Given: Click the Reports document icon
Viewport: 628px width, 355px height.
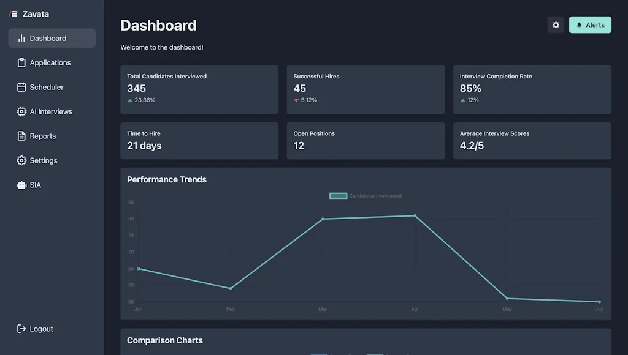Looking at the screenshot, I should 20,136.
